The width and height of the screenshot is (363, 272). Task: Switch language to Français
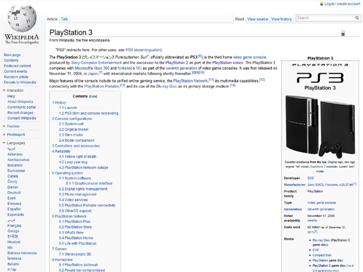15,225
